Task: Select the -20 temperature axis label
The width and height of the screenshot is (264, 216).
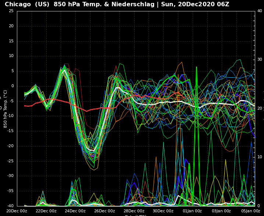Action: click(x=10, y=146)
